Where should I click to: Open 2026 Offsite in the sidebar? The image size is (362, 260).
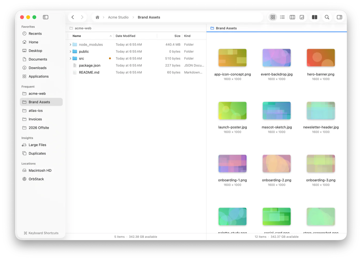(41, 128)
